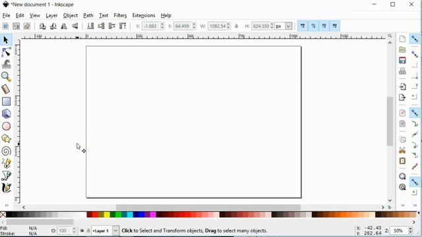The height and width of the screenshot is (237, 422).
Task: Toggle move patterns with objects
Action: click(335, 26)
